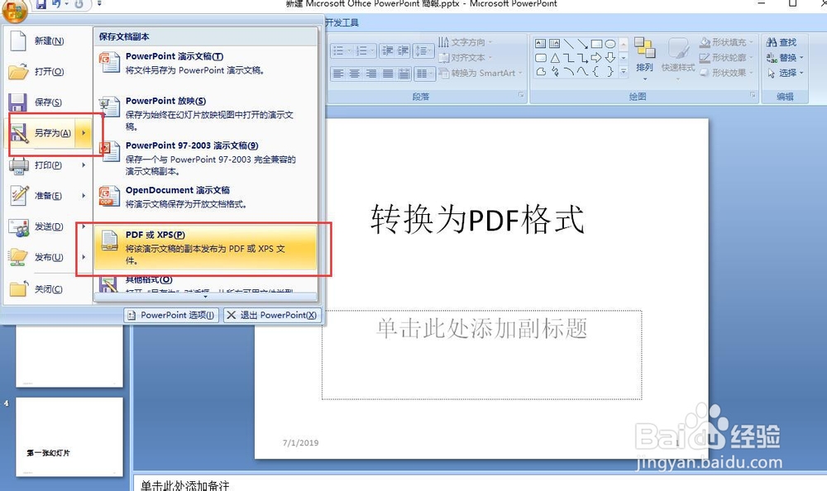Viewport: 827px width, 491px height.
Task: Open the 对齐文本 dropdown
Action: pyautogui.click(x=466, y=58)
